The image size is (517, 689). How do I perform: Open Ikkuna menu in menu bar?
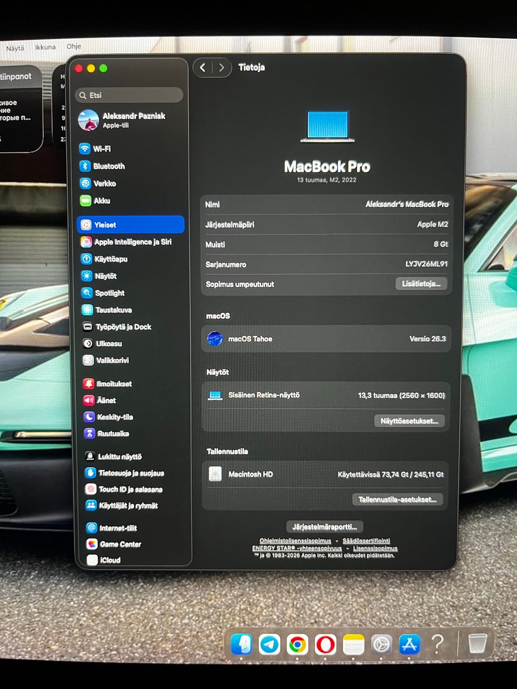[x=45, y=47]
